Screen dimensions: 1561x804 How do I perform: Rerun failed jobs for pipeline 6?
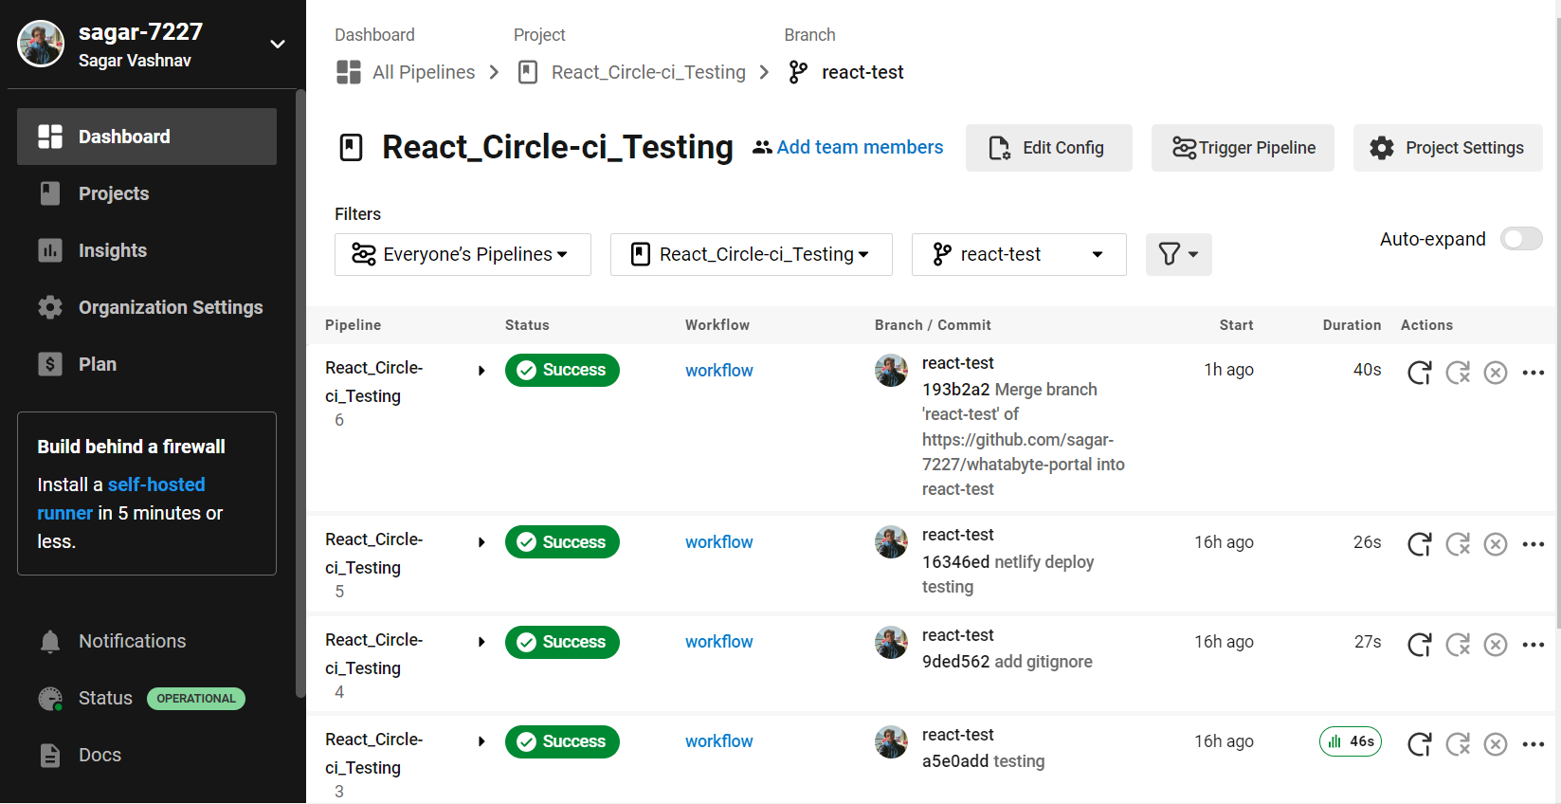1458,373
